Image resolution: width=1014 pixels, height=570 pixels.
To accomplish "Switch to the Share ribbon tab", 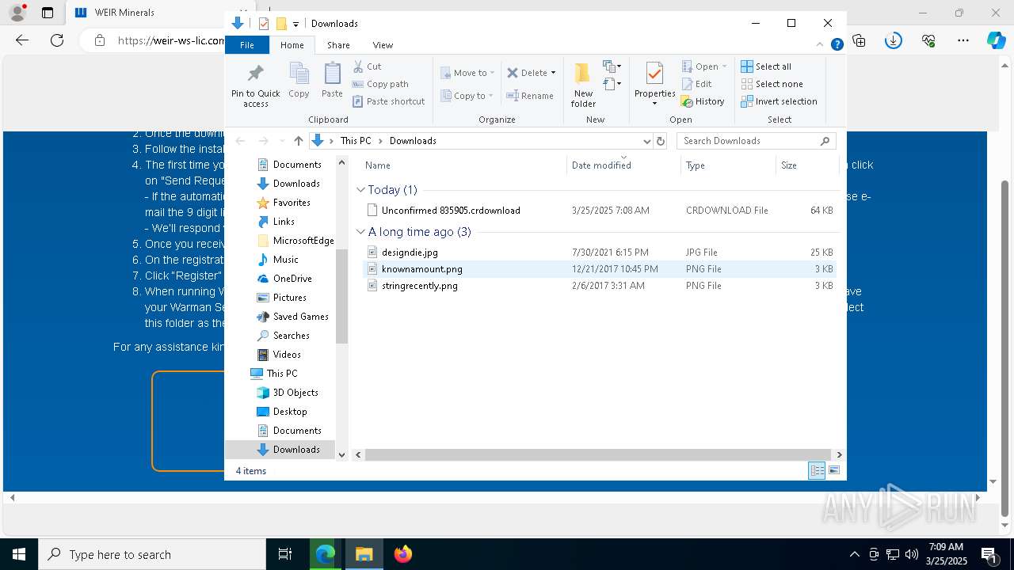I will tap(338, 45).
